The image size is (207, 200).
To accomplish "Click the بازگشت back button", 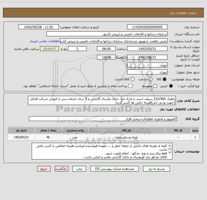I will pos(62,169).
